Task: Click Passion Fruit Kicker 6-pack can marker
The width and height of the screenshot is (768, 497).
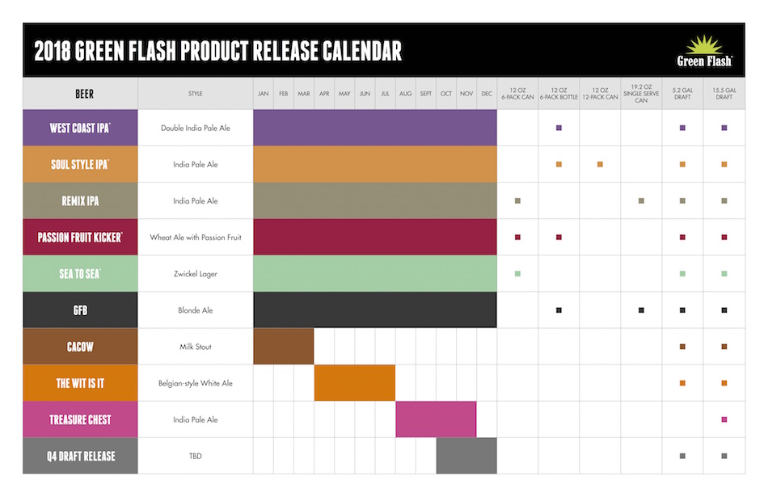Action: (517, 237)
